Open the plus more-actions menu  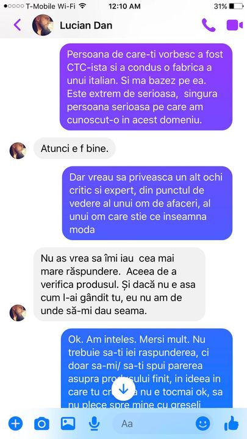click(15, 424)
